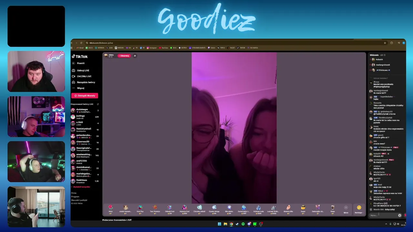The height and width of the screenshot is (232, 413).
Task: Send the Królowa Lodu gift
Action: pyautogui.click(x=258, y=209)
